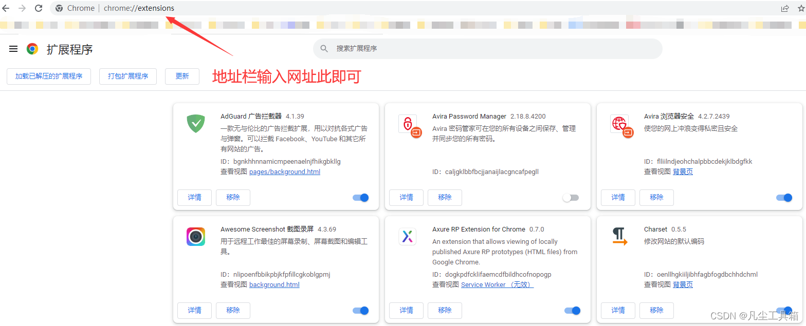The image size is (806, 326).
Task: Bookmark this page with the star icon
Action: tap(801, 8)
